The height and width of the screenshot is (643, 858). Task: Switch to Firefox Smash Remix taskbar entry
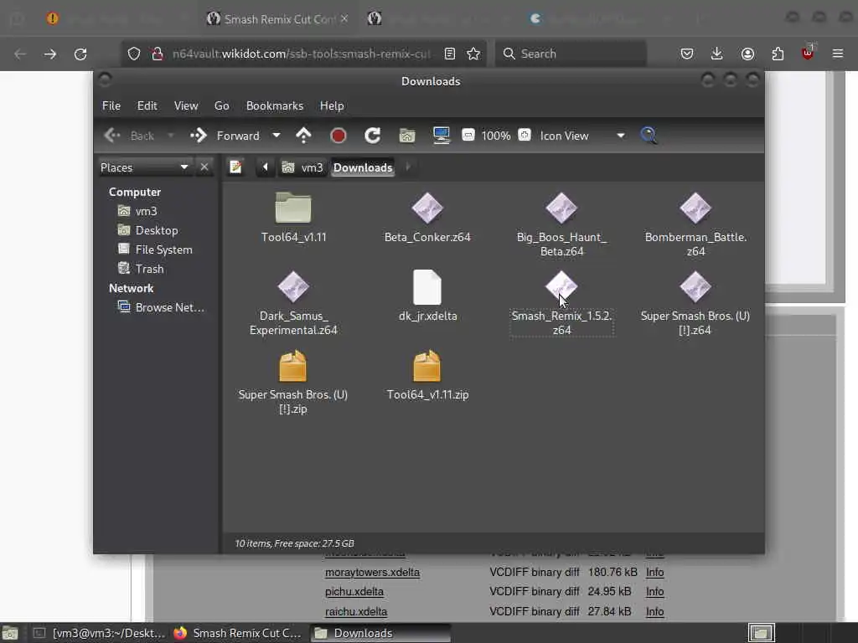click(x=237, y=633)
